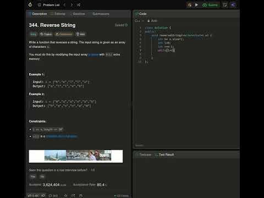Viewport: 264px width, 198px height.
Task: Show the Hint
Action: coord(81,34)
